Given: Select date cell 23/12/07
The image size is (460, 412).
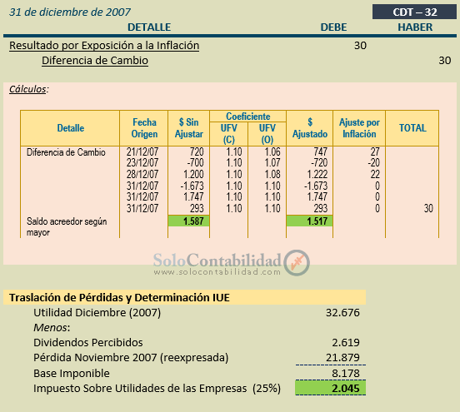Looking at the screenshot, I should coord(142,162).
